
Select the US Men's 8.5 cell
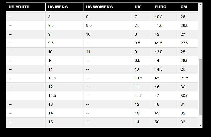click(51, 26)
